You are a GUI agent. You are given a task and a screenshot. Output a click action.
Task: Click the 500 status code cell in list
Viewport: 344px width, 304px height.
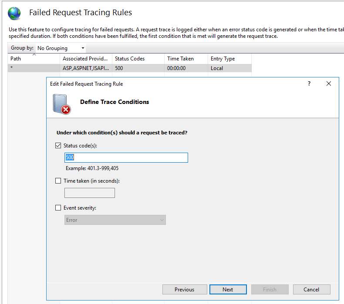tap(138, 68)
